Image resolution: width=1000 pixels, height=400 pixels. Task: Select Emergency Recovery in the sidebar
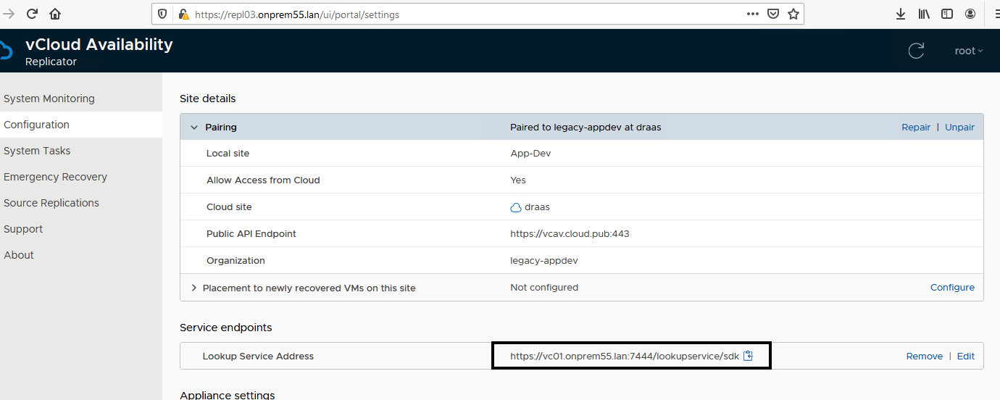55,177
